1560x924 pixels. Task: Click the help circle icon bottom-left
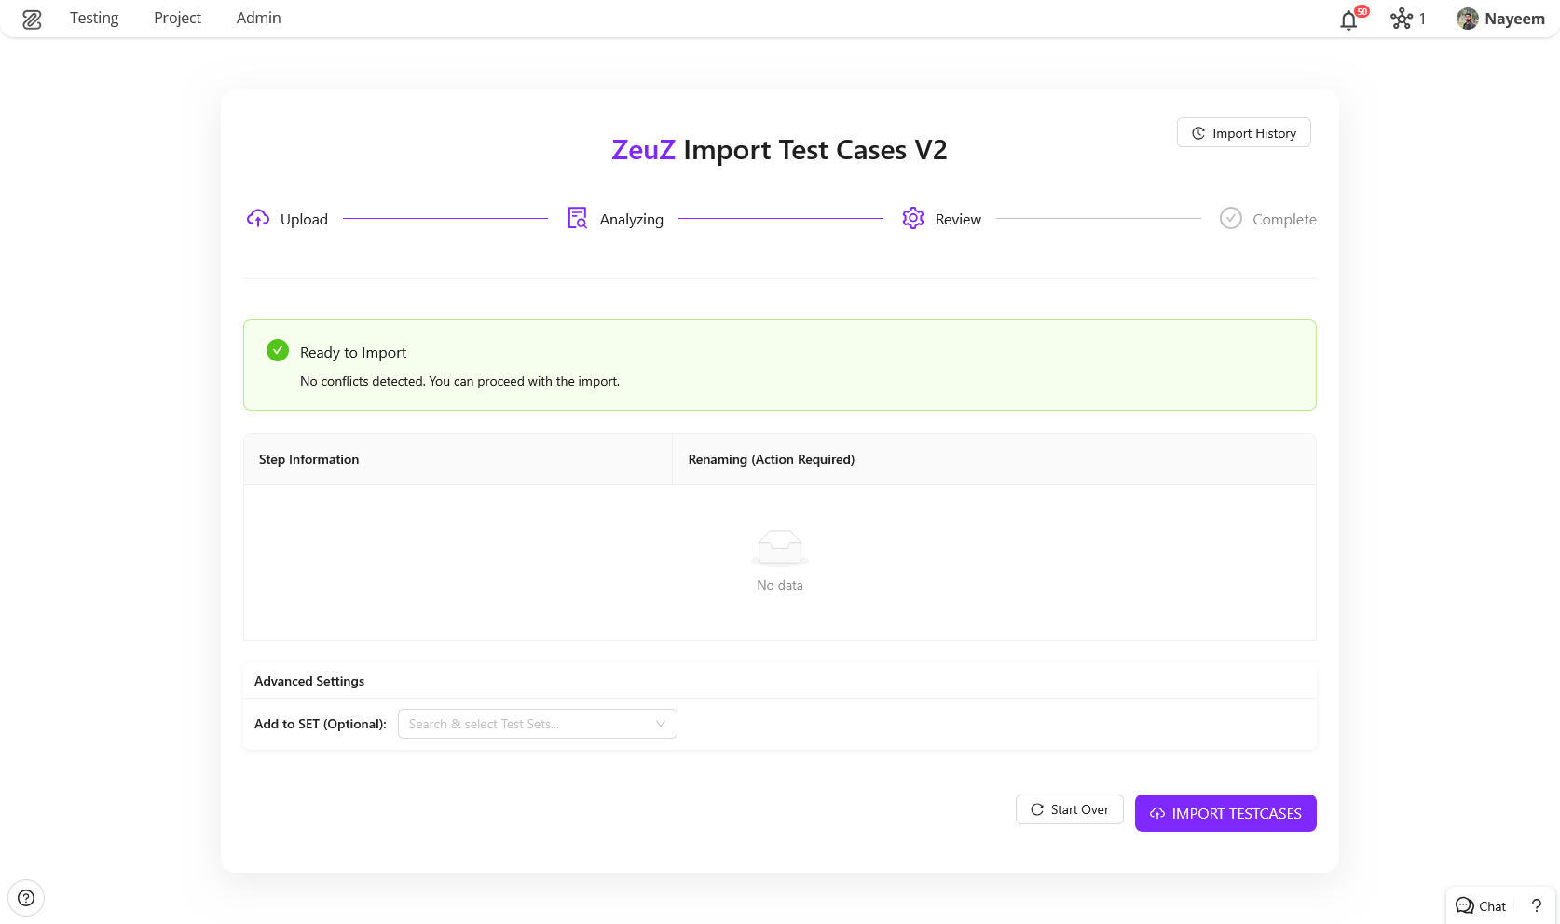pyautogui.click(x=26, y=898)
